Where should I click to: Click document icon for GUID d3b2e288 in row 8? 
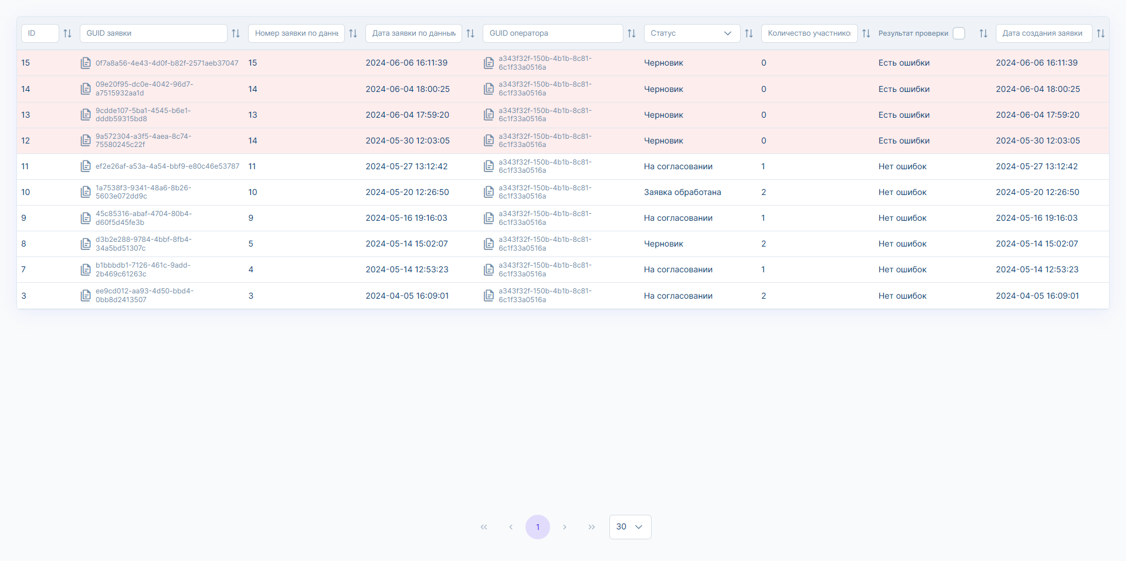(x=86, y=244)
